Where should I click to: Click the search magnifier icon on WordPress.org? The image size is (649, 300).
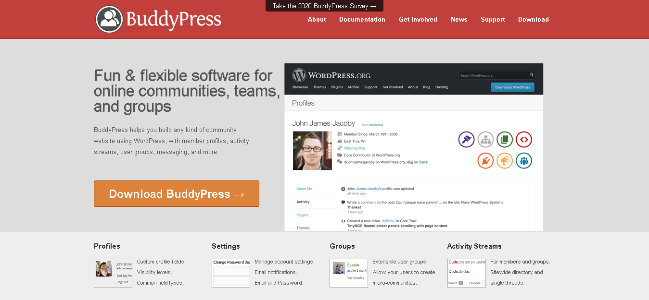click(x=532, y=75)
